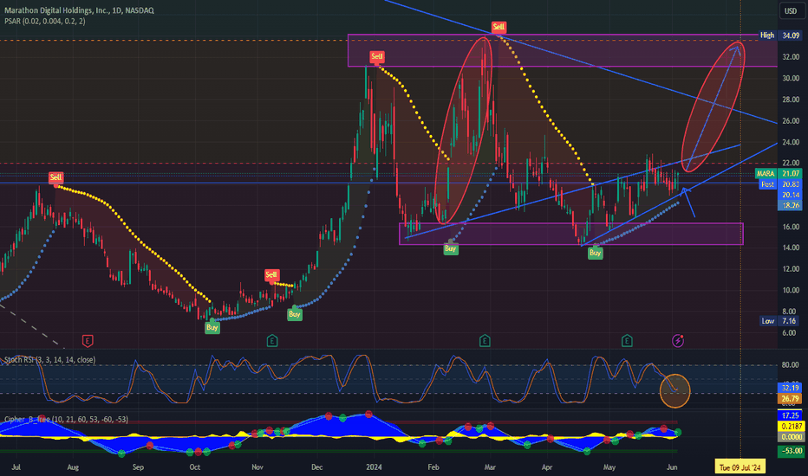Image resolution: width=808 pixels, height=476 pixels.
Task: Click the Sell signal at the March high
Action: pos(498,27)
